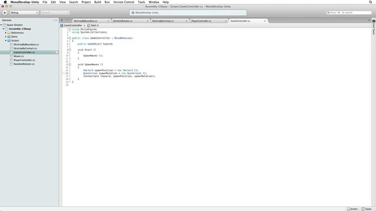This screenshot has height=211, width=376.
Task: Select PlayerController.cs in solution tree
Action: [24, 60]
